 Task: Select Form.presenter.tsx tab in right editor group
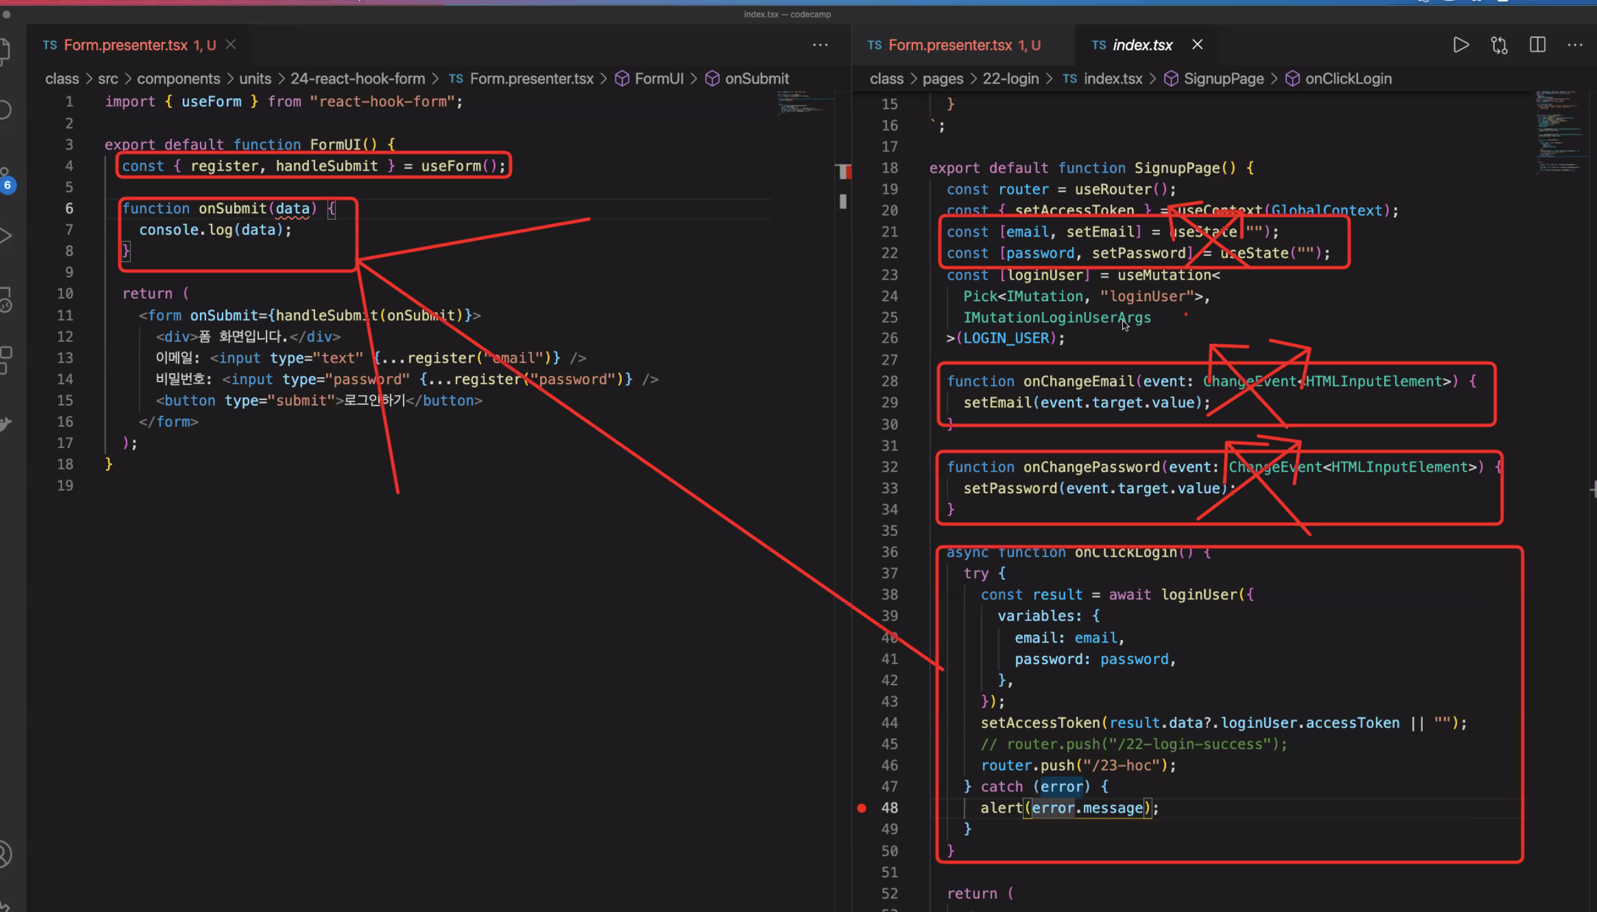click(x=950, y=45)
